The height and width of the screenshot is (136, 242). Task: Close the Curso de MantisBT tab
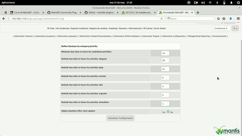click(43, 12)
